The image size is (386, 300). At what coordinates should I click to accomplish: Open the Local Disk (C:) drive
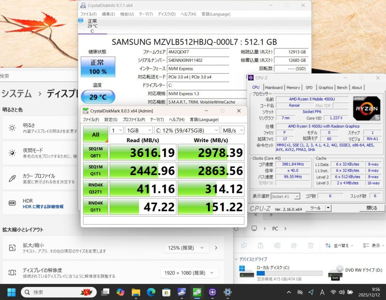tap(281, 273)
